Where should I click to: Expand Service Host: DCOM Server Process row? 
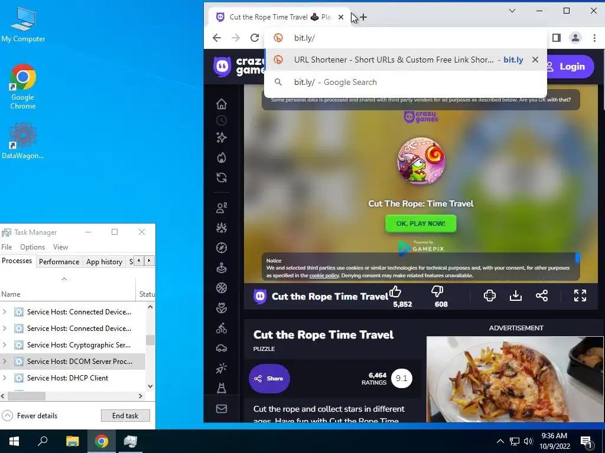coord(4,362)
